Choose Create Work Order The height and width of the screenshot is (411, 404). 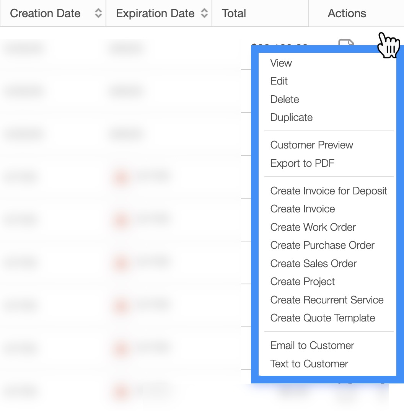313,227
